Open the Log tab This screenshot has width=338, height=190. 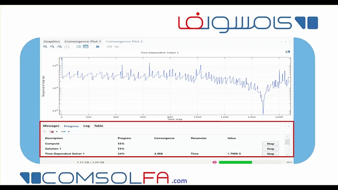point(86,126)
